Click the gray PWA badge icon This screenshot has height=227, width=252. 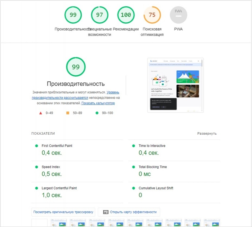[178, 15]
